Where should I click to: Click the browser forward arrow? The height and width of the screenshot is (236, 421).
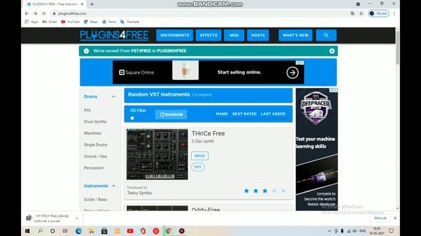coord(35,13)
